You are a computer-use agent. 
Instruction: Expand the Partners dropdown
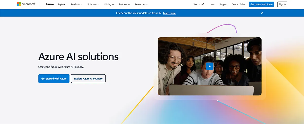tap(124, 4)
